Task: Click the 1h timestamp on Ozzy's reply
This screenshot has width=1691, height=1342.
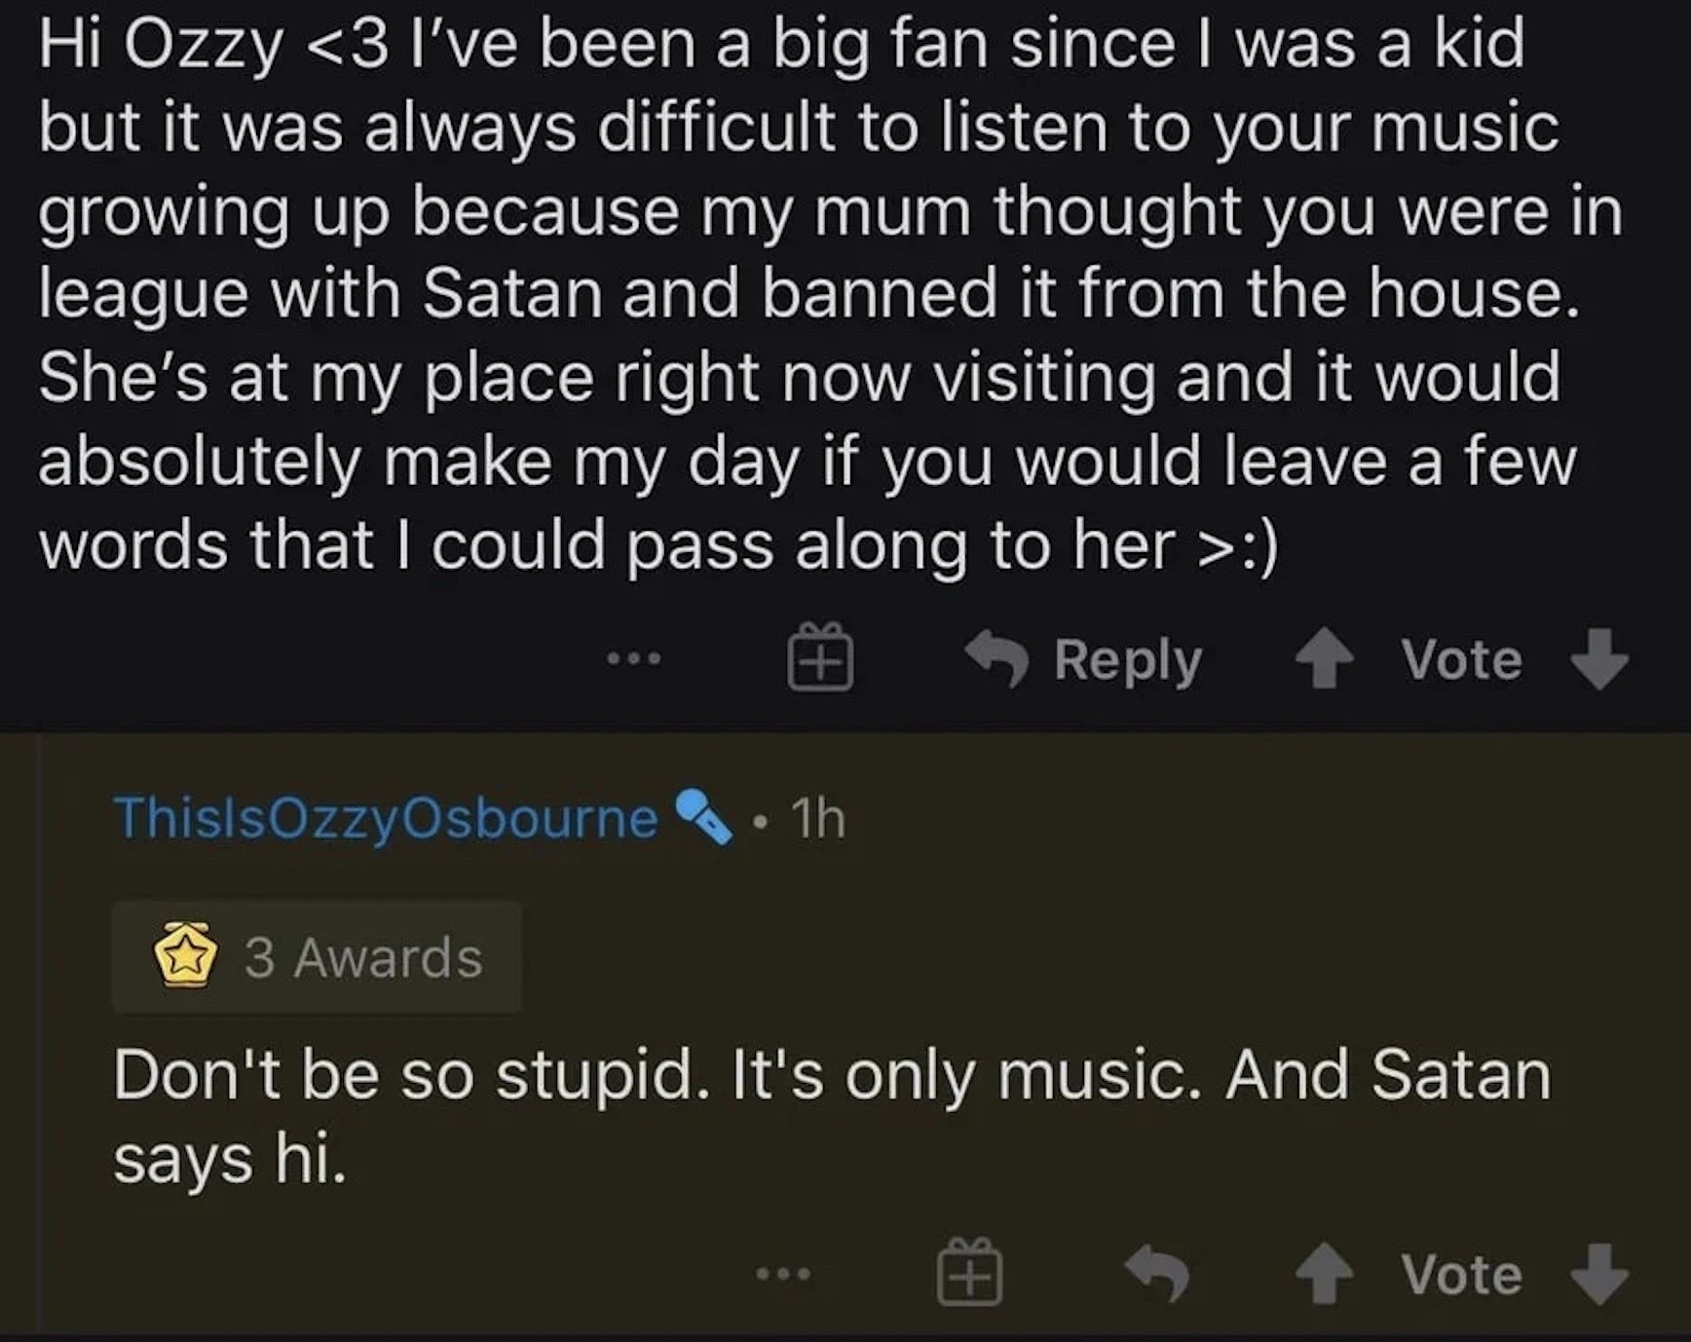Action: tap(818, 818)
